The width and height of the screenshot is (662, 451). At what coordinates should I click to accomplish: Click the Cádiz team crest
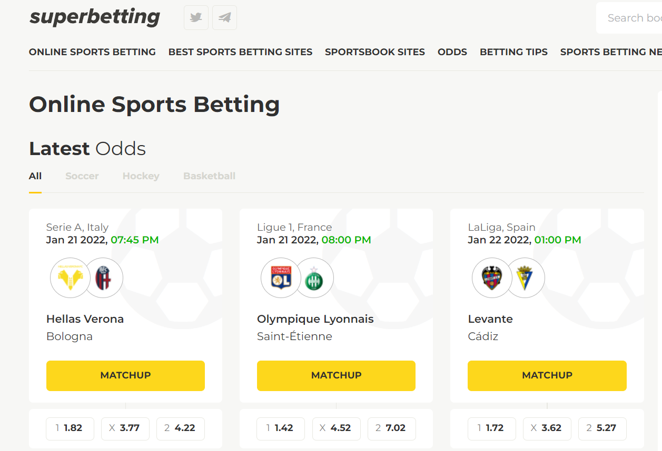[525, 278]
